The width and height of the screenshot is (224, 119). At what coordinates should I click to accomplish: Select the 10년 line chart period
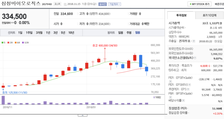coord(71,33)
